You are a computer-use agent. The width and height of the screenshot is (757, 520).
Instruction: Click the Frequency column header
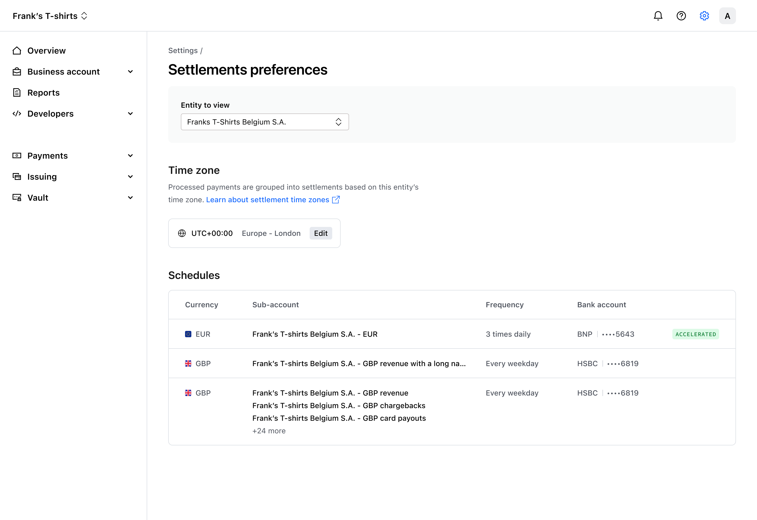tap(505, 305)
